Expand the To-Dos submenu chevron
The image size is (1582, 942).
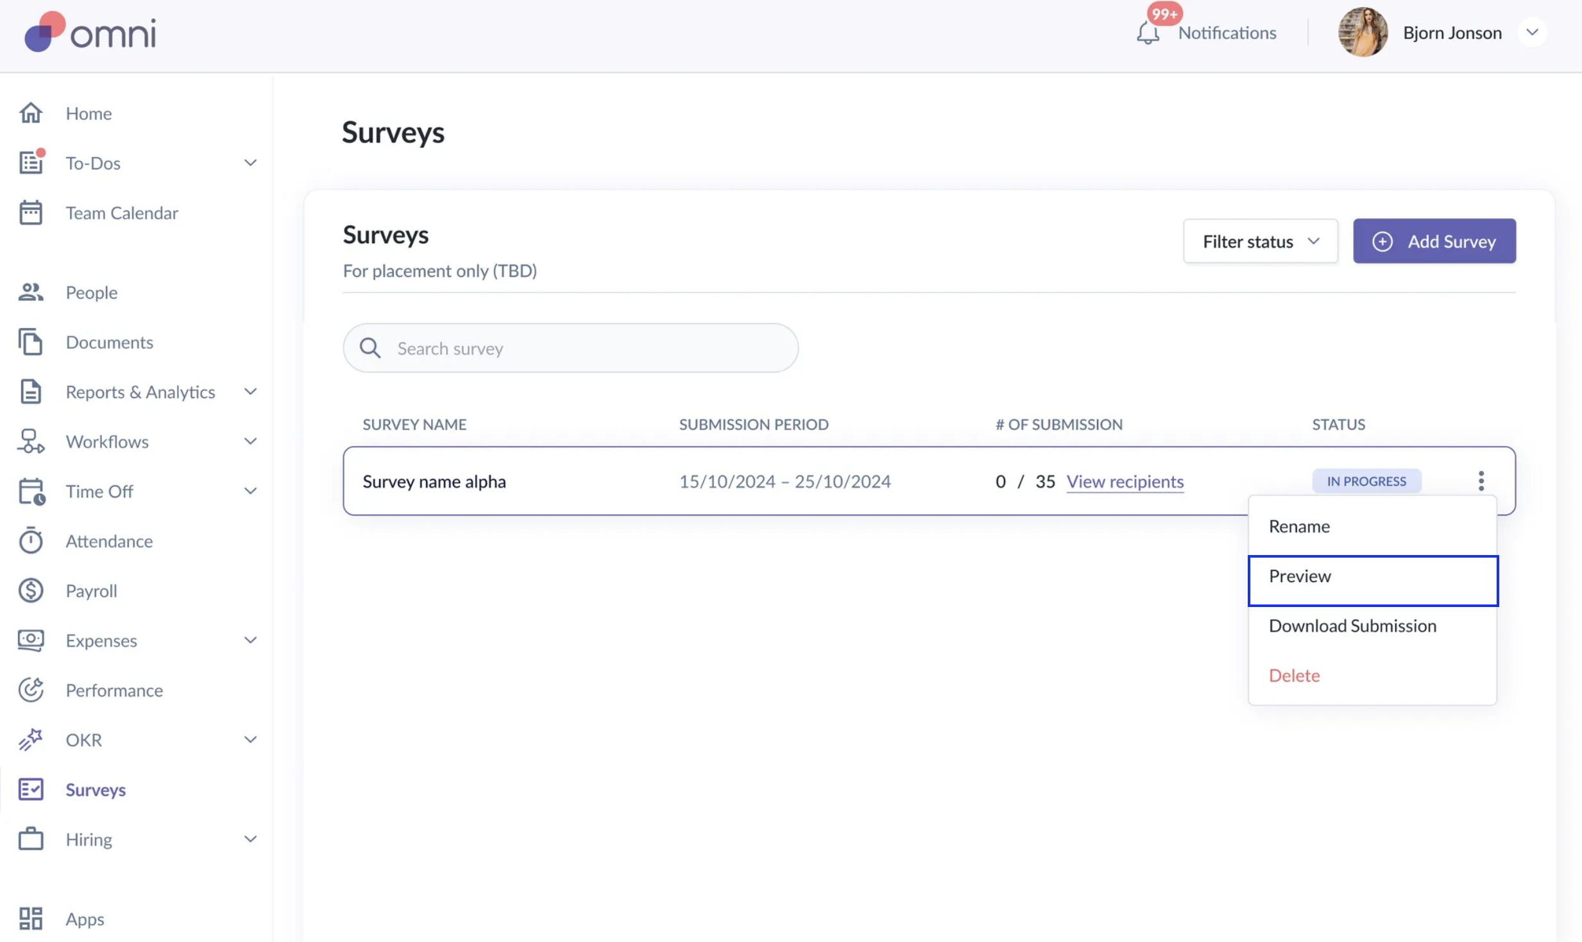[250, 163]
